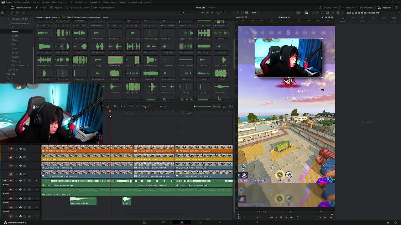Select the Minecraft sound folder
Viewport: 401px width, 225px height.
click(x=17, y=61)
